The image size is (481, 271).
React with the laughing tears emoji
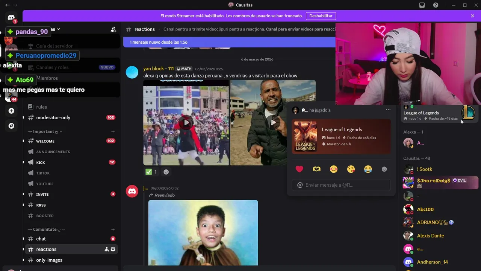pos(368,169)
